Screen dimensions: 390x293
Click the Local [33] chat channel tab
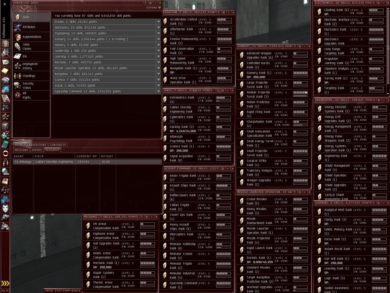click(63, 291)
